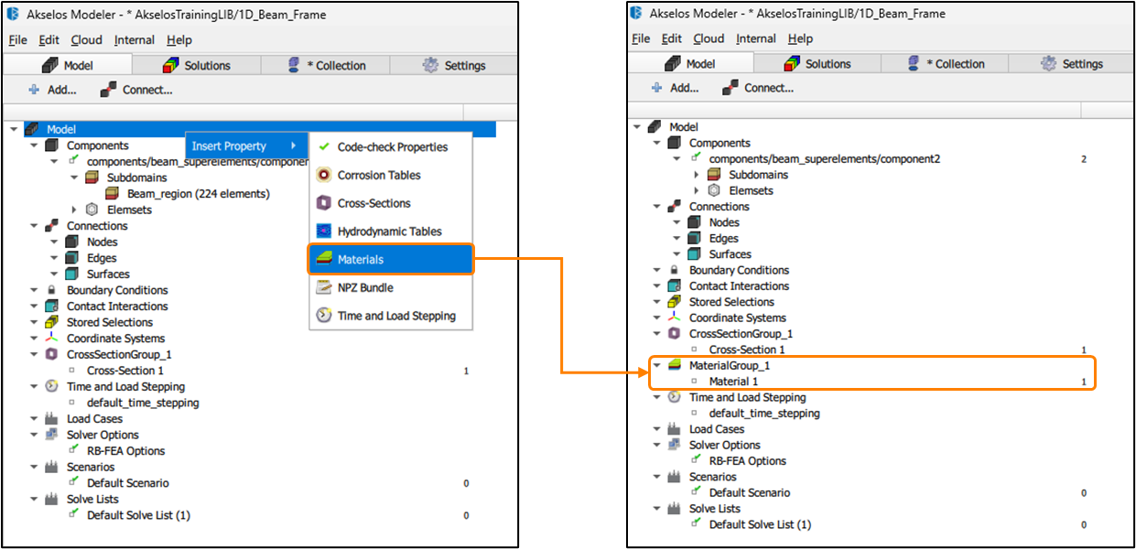Open the Internal menu in the right window
Viewport: 1136px width, 549px height.
click(x=756, y=38)
